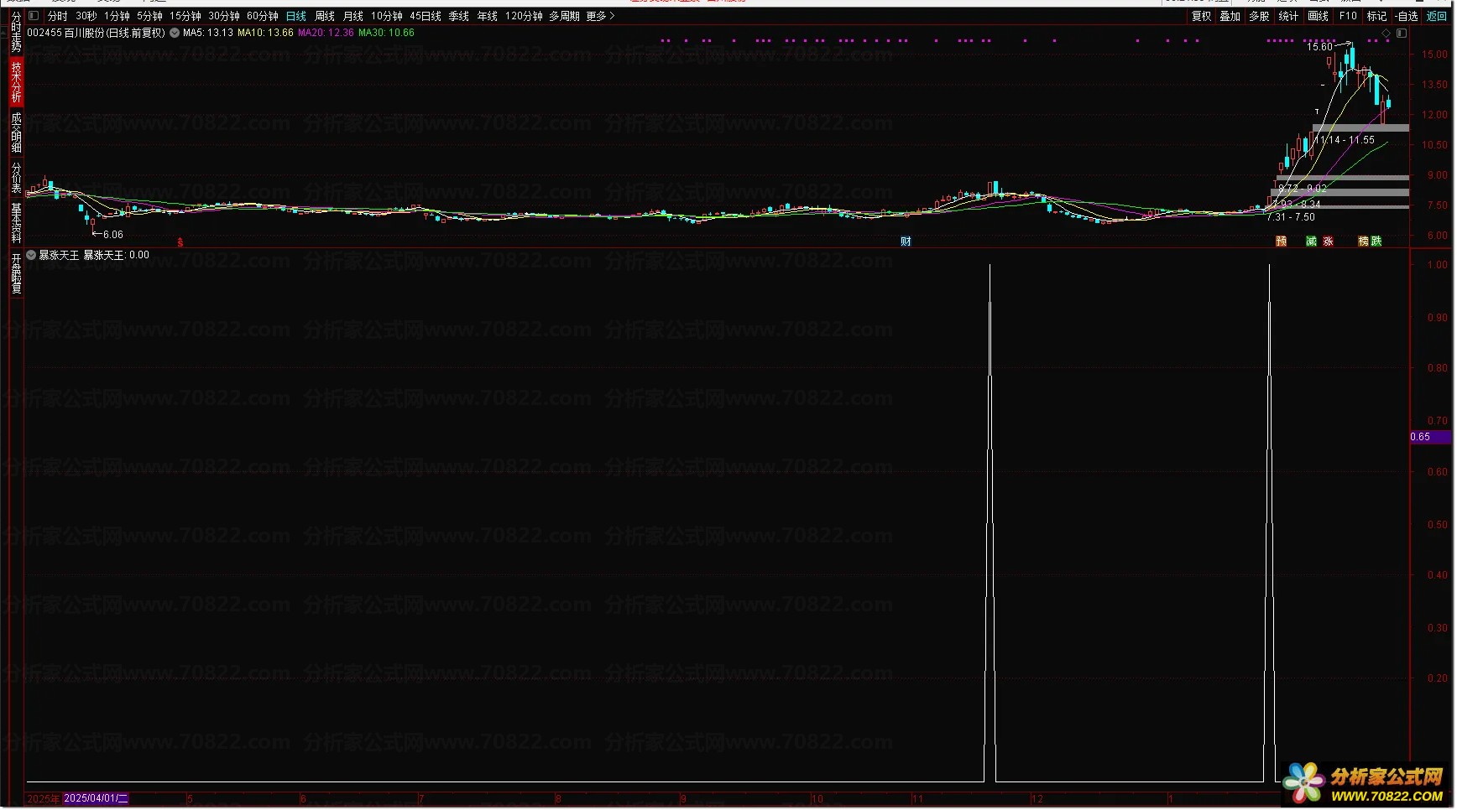Click the MA10: 13.66 indicator label
Viewport: 1457px width, 810px height.
(265, 34)
